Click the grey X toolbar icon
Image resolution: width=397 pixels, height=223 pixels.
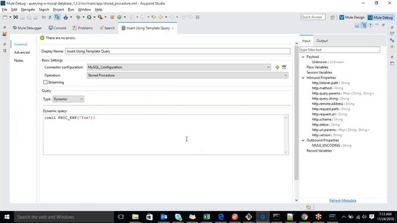coord(197,17)
